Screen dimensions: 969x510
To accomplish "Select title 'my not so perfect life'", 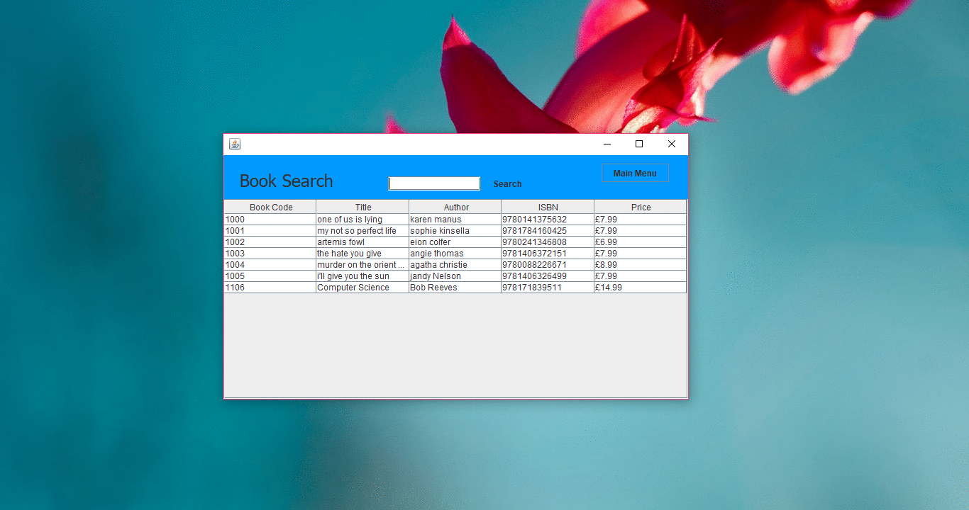I will coord(362,231).
